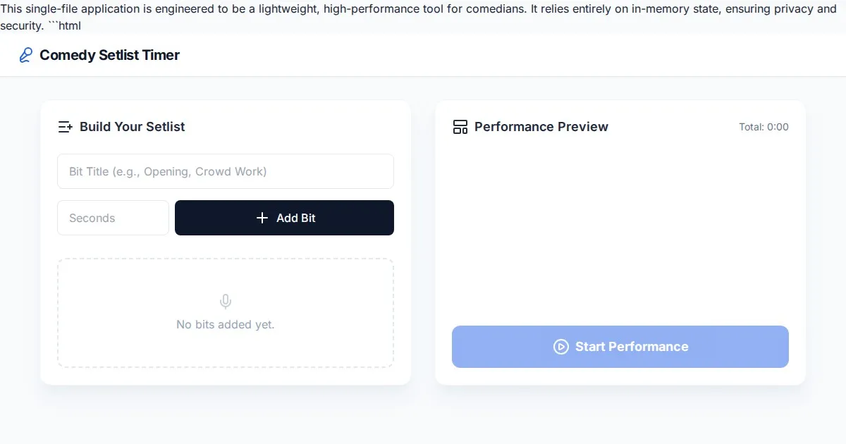Click the "No bits added yet." message

(x=226, y=325)
